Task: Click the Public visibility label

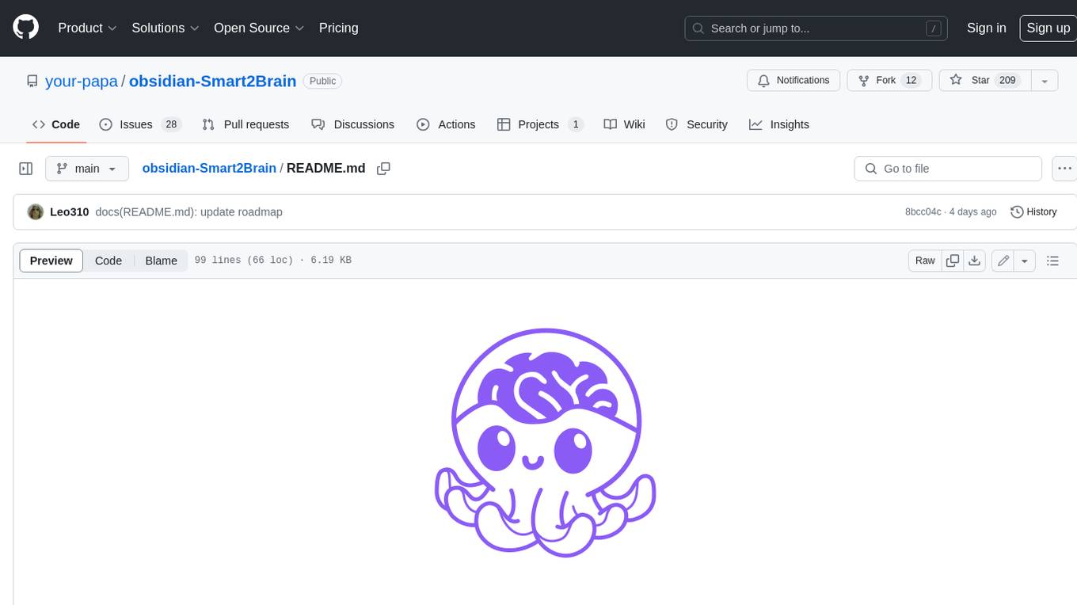Action: click(322, 81)
